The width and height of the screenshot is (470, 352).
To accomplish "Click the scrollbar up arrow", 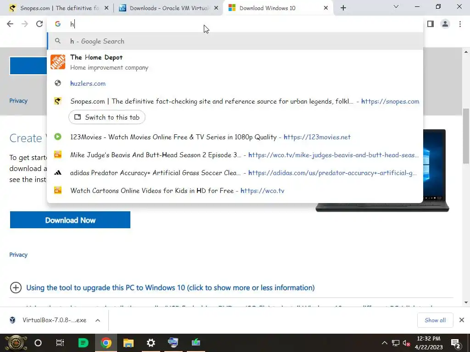I will click(466, 52).
